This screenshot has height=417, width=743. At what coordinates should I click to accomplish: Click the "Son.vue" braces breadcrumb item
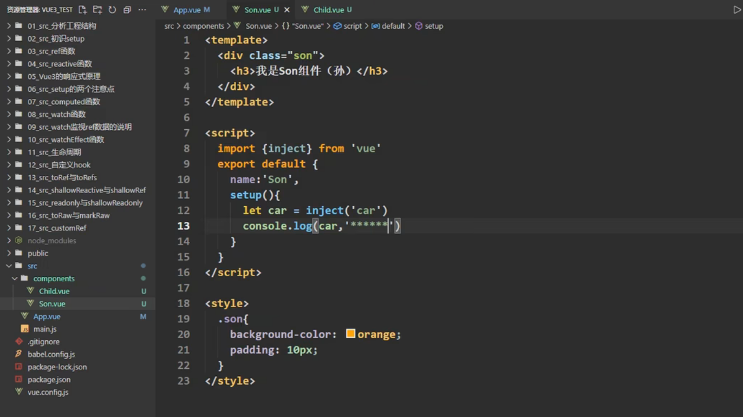click(302, 26)
